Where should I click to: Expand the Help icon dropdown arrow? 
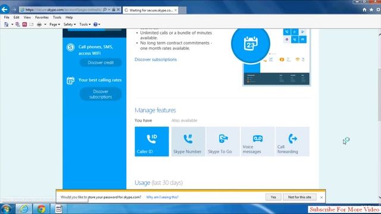point(99,24)
